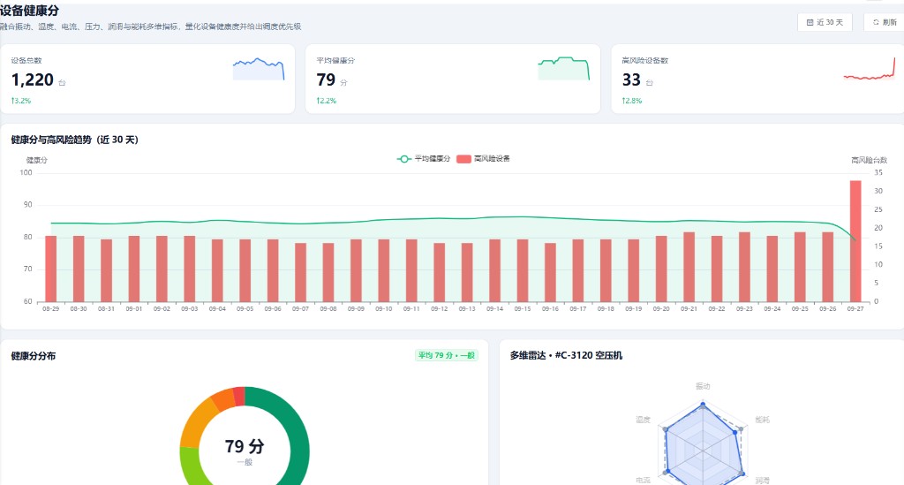Click the radar data point at 振动

coord(703,405)
